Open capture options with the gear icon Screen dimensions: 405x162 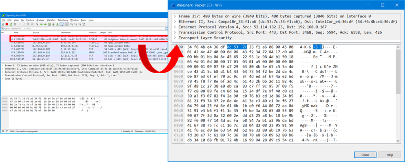point(15,24)
